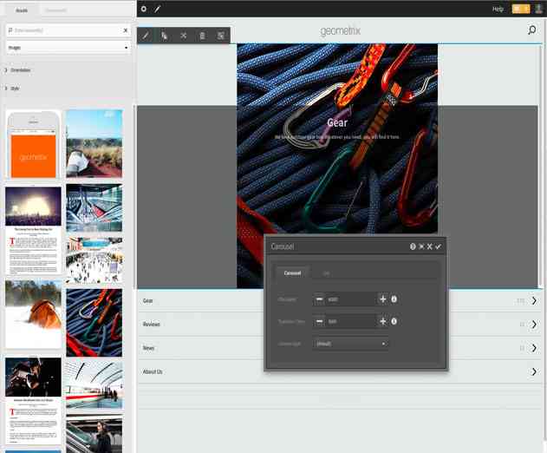Image resolution: width=547 pixels, height=453 pixels.
Task: Expand the Style filter section
Action: [x=12, y=89]
